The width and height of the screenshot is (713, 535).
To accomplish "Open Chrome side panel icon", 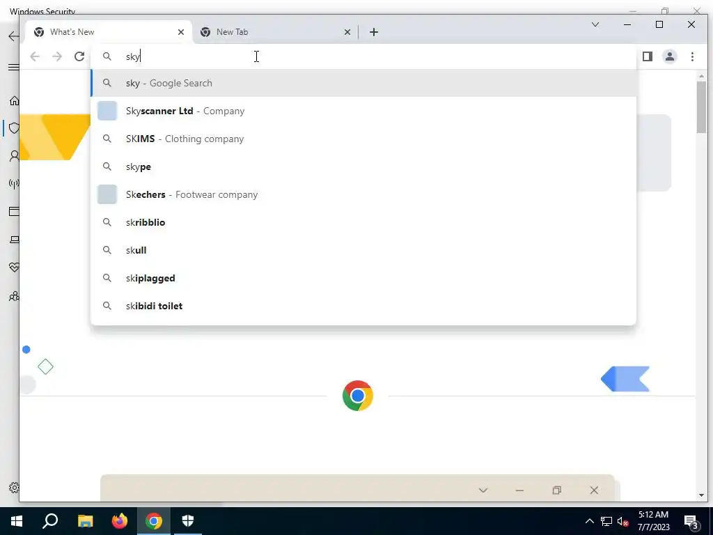I will pos(648,56).
